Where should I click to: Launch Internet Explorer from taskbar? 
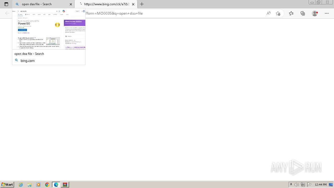(21, 185)
